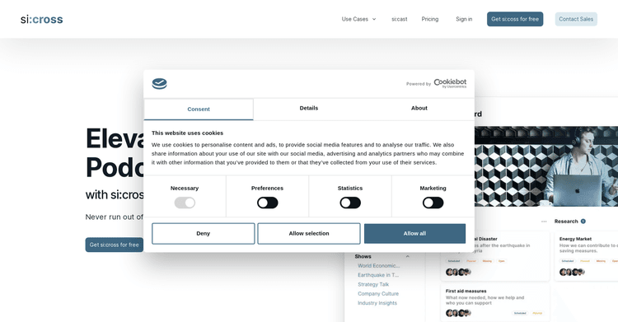Image resolution: width=618 pixels, height=322 pixels.
Task: Click the si:cross logo
Action: click(42, 19)
